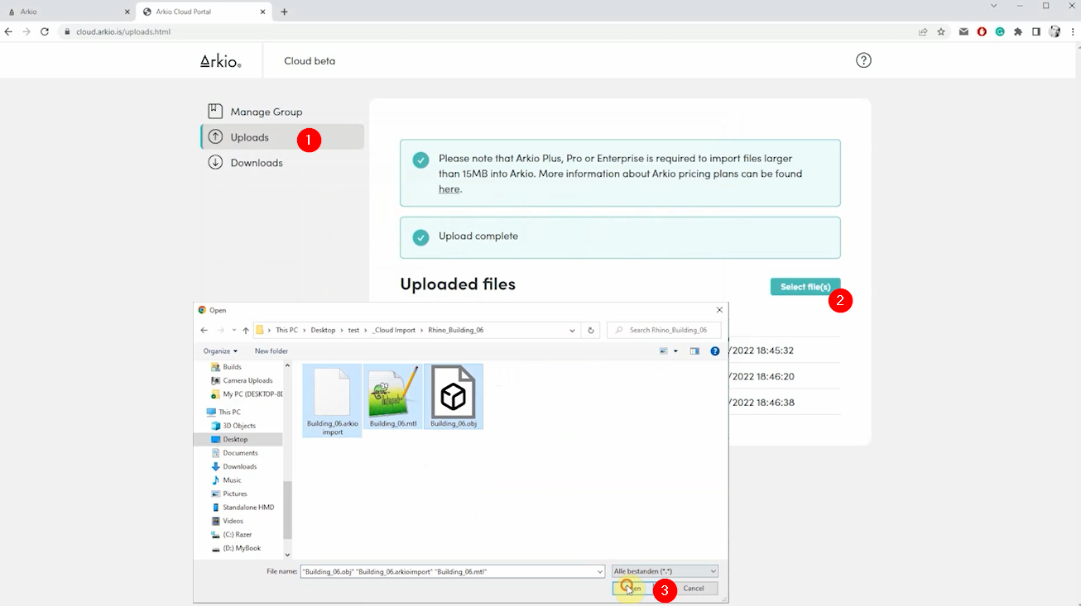The height and width of the screenshot is (606, 1081).
Task: Select the Building_06.mtl file thumbnail
Action: tap(392, 396)
